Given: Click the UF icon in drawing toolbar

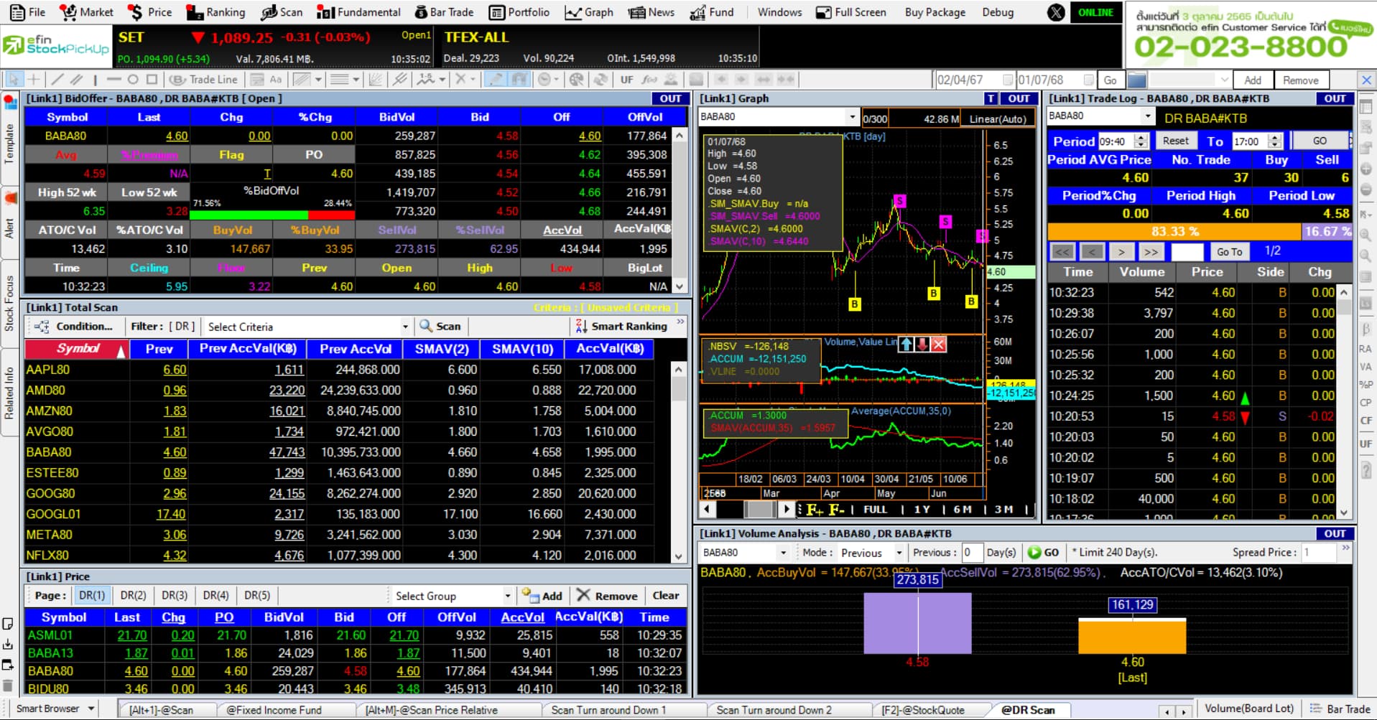Looking at the screenshot, I should coord(626,80).
